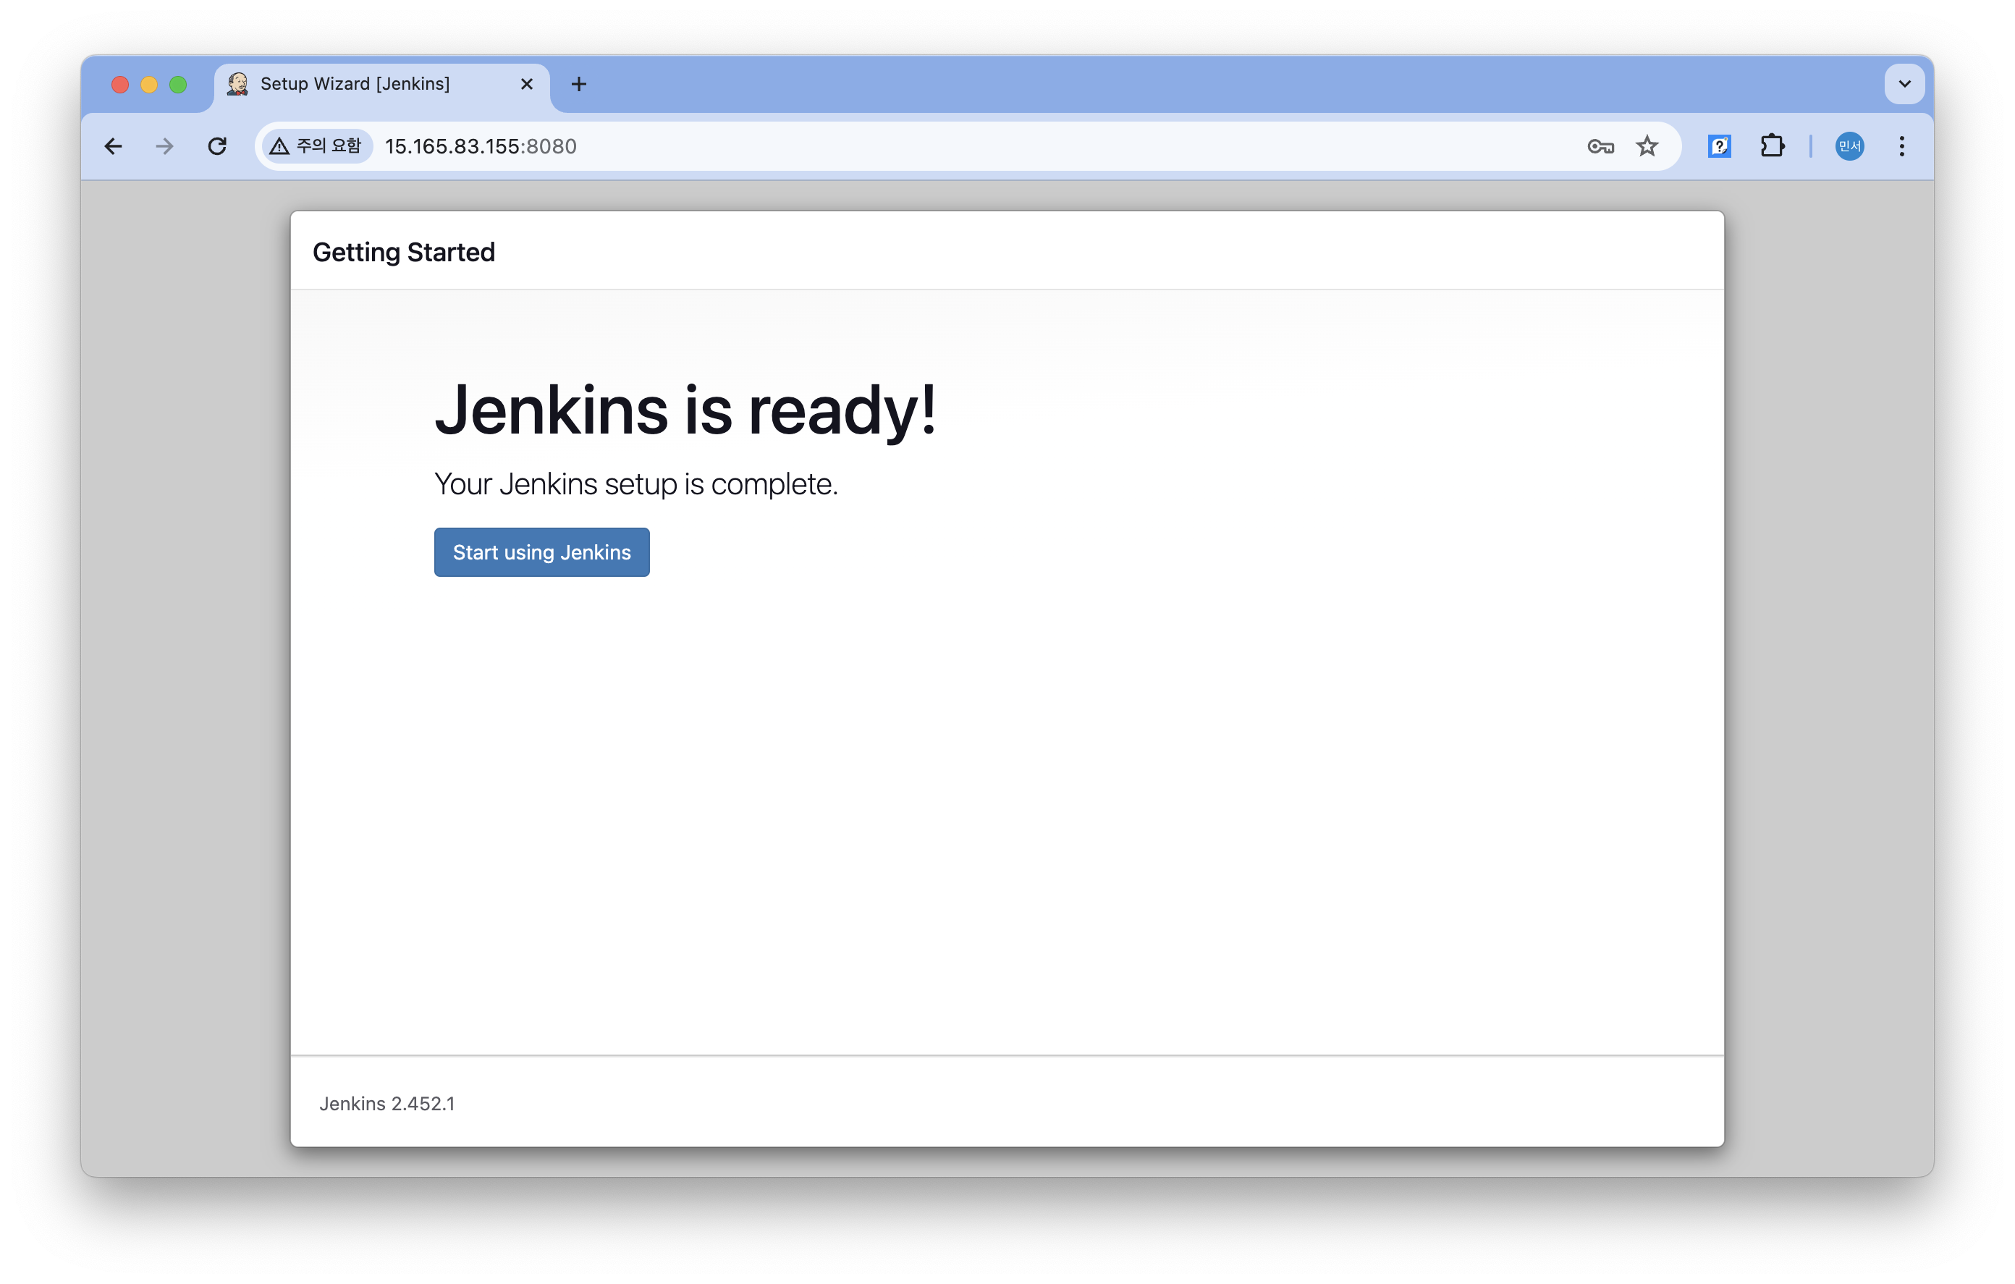The image size is (2015, 1284).
Task: Click the Start using Jenkins button
Action: point(541,552)
